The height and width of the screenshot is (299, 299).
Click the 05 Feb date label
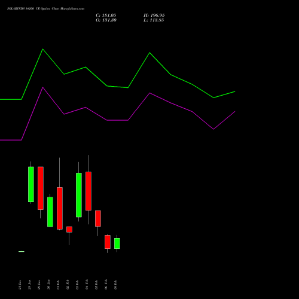coord(96,285)
